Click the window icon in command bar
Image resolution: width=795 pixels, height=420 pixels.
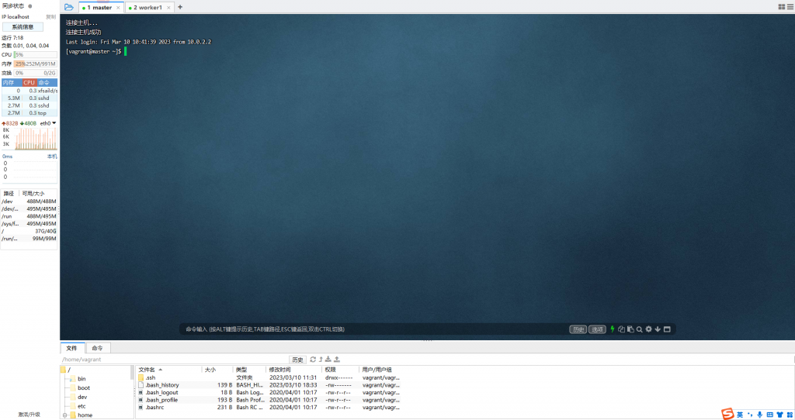tap(667, 329)
